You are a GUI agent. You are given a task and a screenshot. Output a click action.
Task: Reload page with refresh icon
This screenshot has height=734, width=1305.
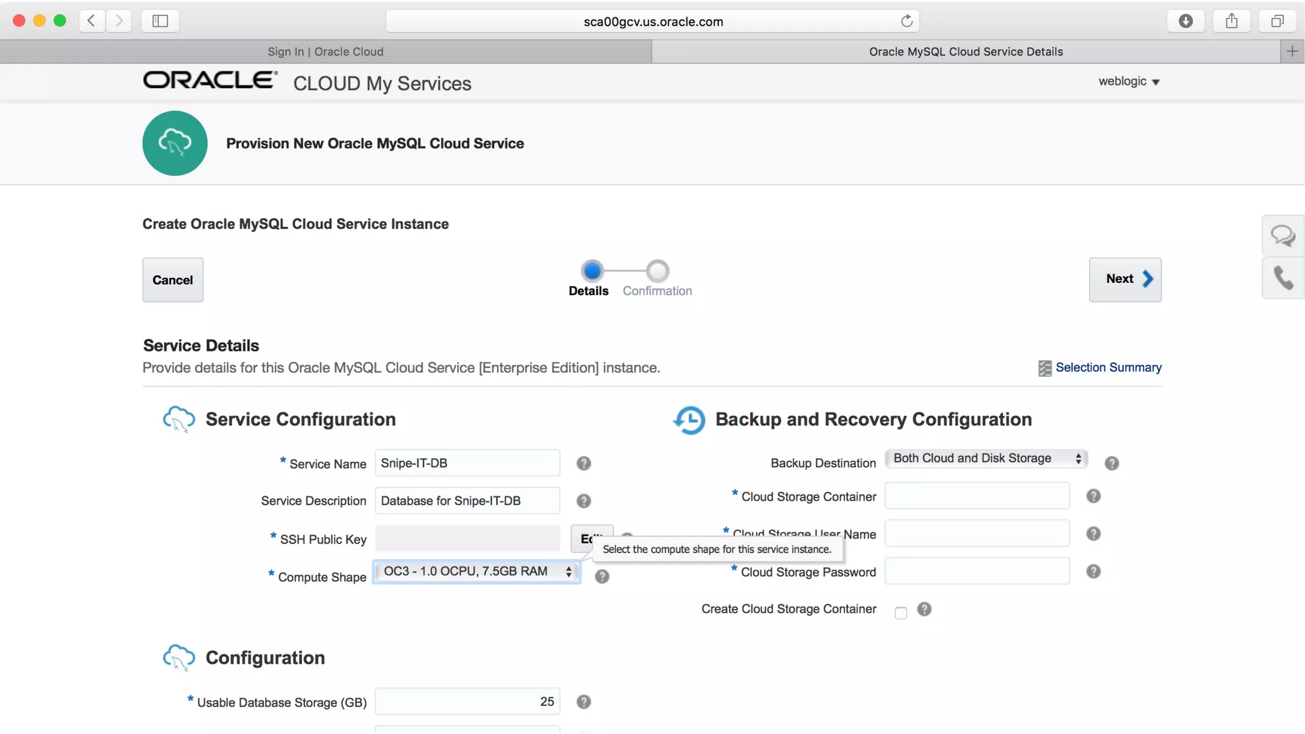(906, 21)
